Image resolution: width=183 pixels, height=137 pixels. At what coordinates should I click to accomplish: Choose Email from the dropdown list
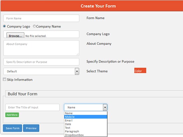(86, 120)
